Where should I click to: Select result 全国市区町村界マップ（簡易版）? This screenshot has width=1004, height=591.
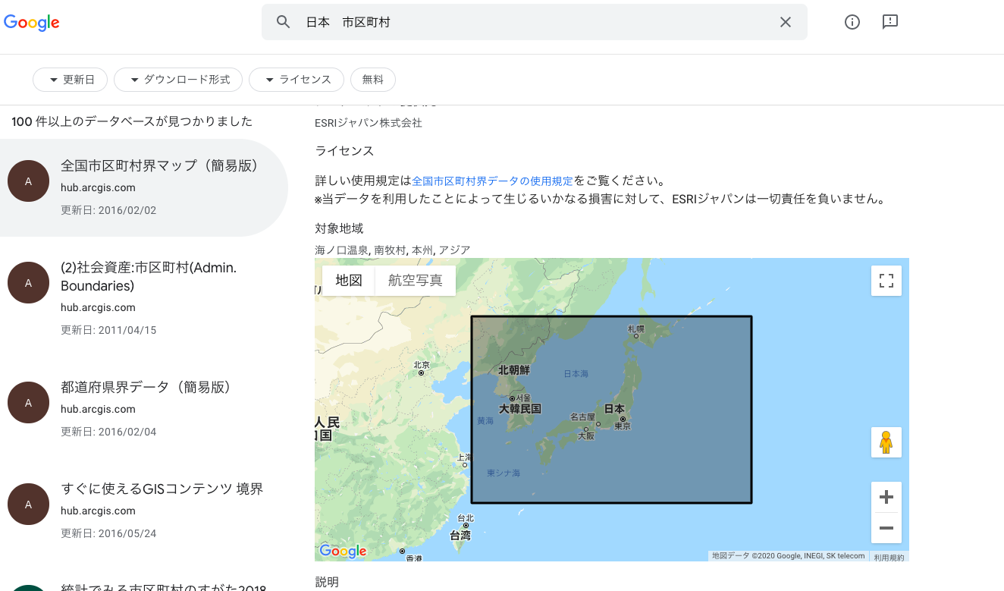pos(144,187)
